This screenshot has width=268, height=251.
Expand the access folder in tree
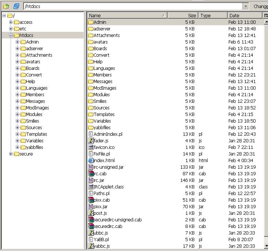pyautogui.click(x=11, y=22)
